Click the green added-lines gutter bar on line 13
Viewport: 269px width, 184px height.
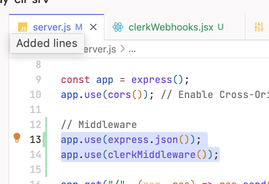45,139
